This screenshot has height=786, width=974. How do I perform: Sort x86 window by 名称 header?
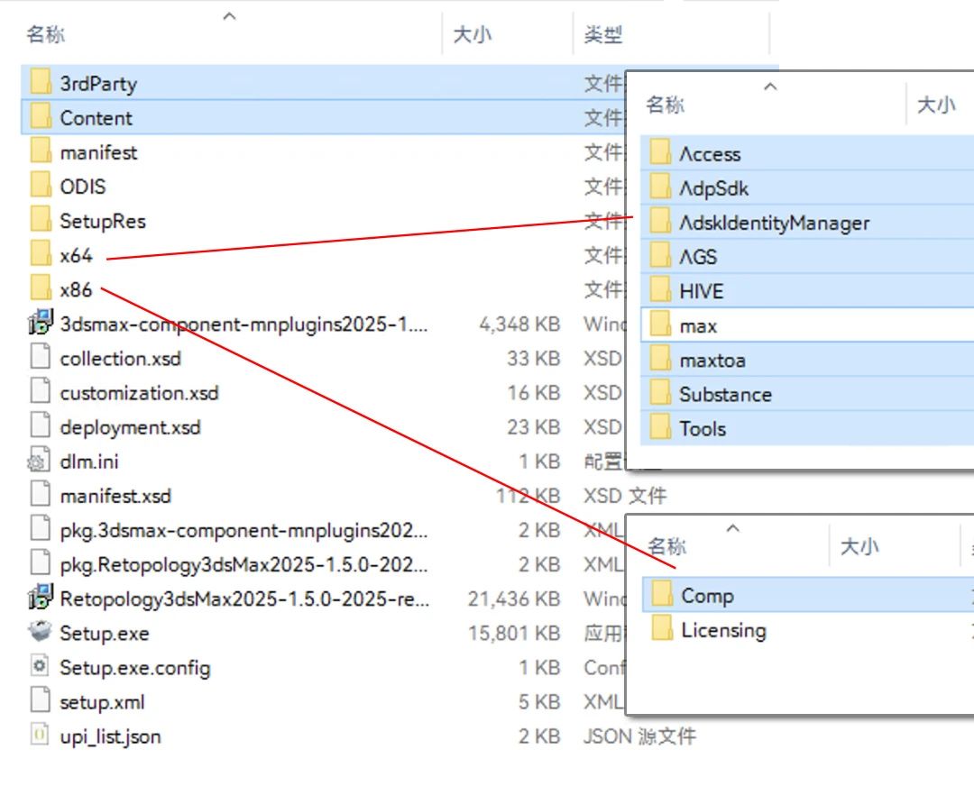tap(667, 546)
